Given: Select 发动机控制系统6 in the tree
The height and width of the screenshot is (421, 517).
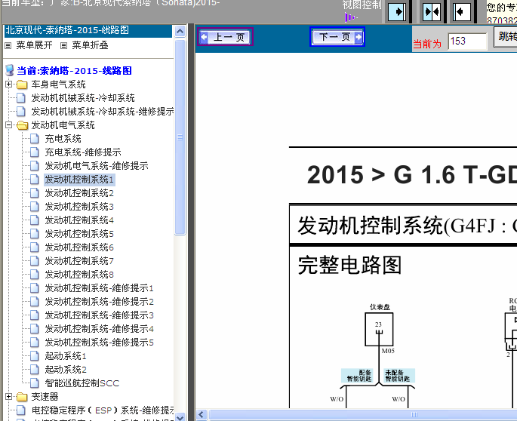Looking at the screenshot, I should pyautogui.click(x=79, y=247).
